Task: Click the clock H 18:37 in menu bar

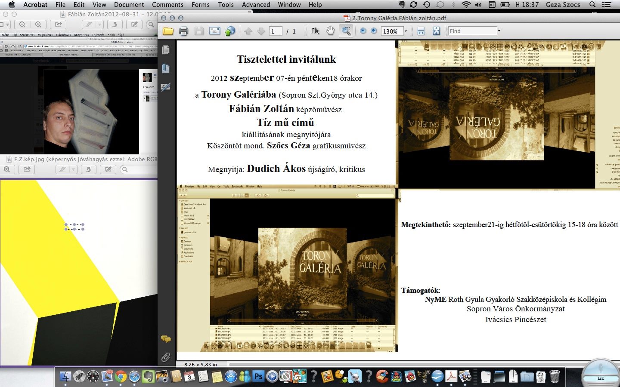Action: point(527,4)
